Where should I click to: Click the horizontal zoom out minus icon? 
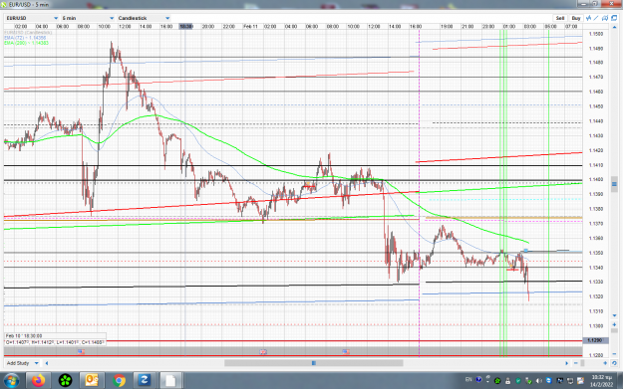pyautogui.click(x=576, y=363)
